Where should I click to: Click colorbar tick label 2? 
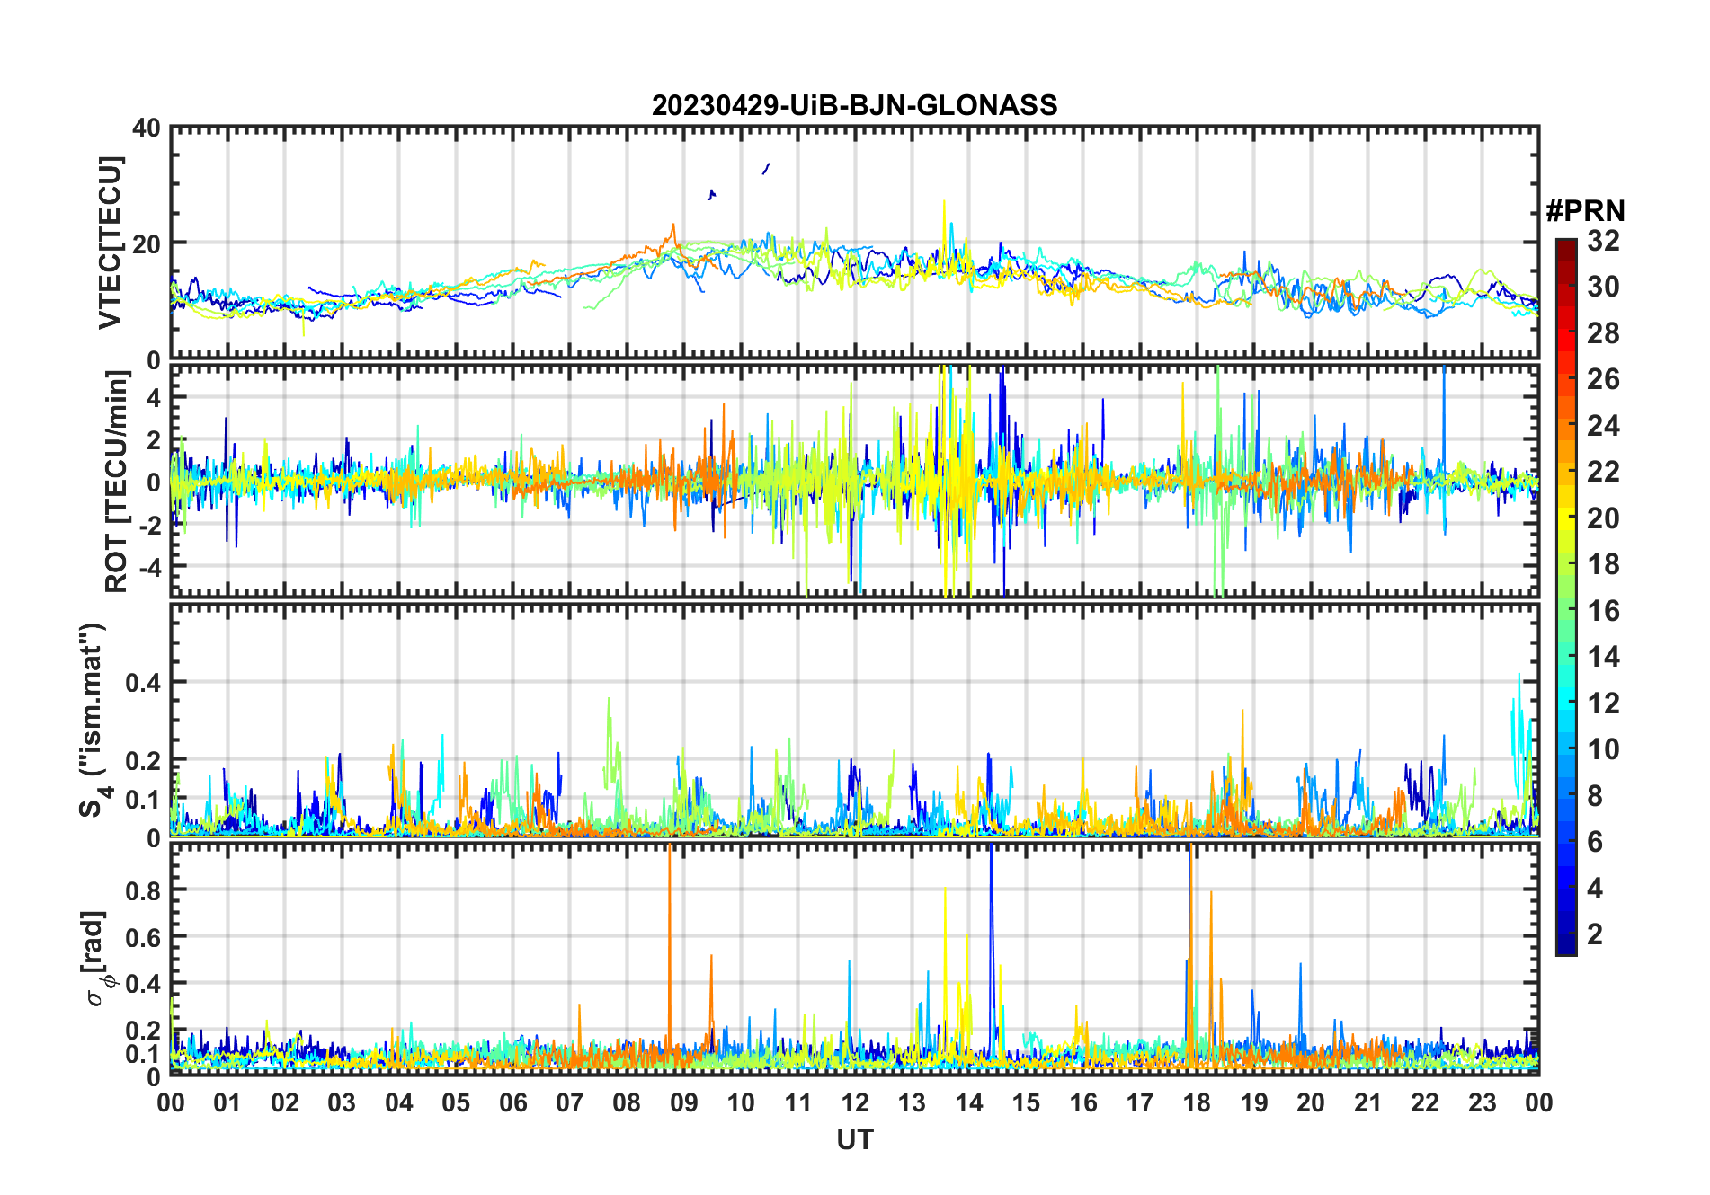(x=1595, y=934)
